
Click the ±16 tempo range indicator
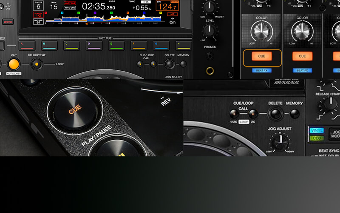146,2
